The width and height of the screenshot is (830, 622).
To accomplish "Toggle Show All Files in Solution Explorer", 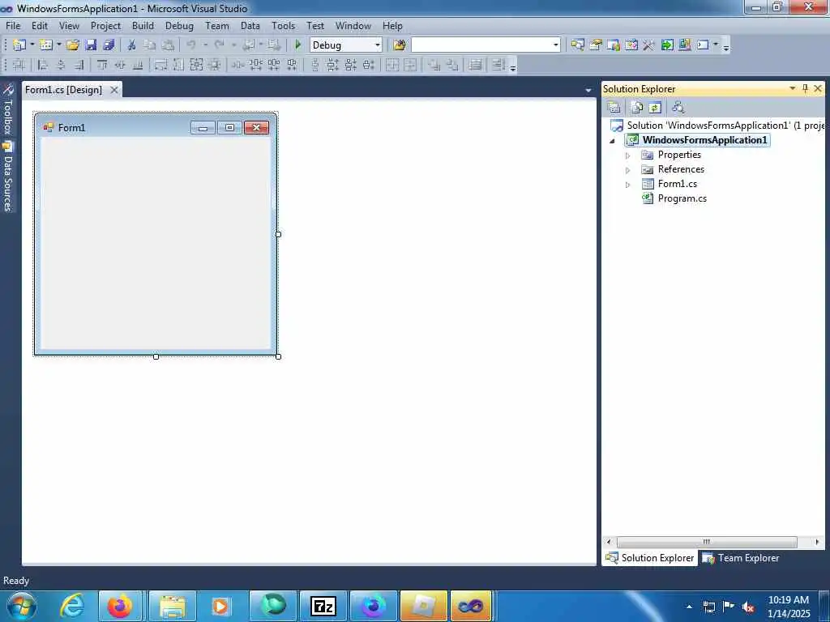I will point(637,108).
